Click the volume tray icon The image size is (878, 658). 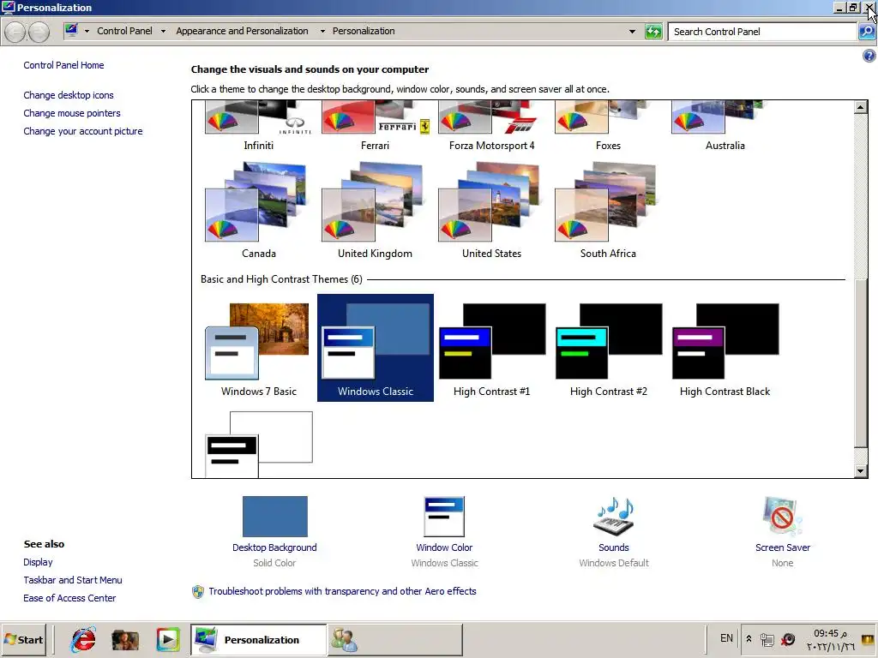pos(788,639)
